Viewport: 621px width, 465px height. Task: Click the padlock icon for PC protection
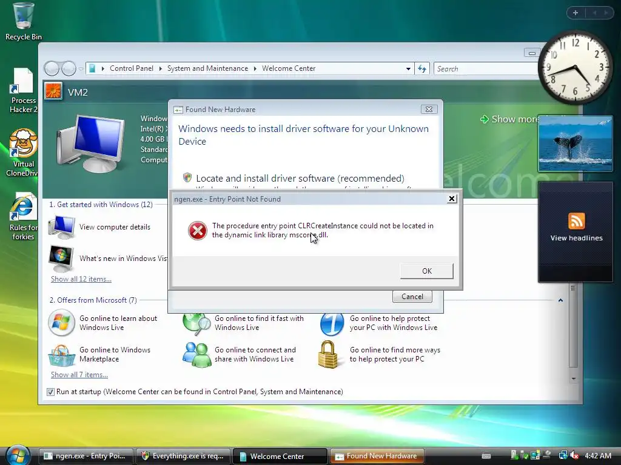(x=328, y=354)
